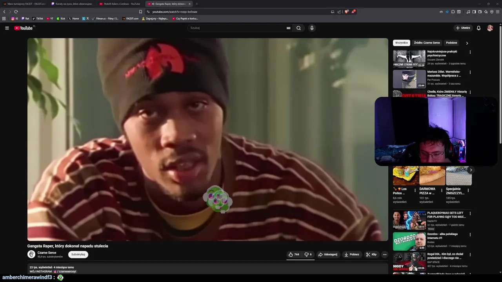
Task: Open Czarne Serce channel avatar
Action: pos(31,254)
